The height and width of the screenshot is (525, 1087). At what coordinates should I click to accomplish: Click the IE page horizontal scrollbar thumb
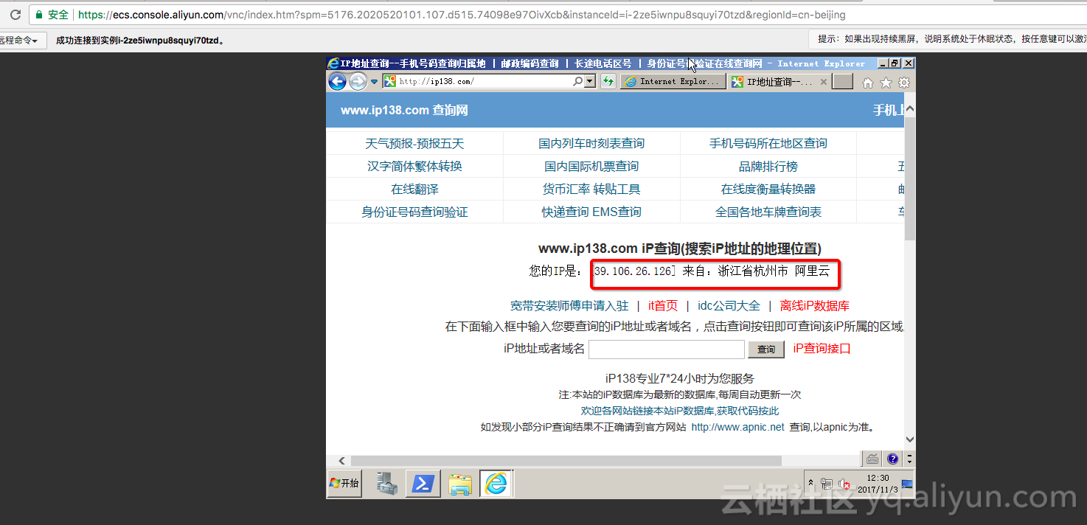(x=566, y=460)
